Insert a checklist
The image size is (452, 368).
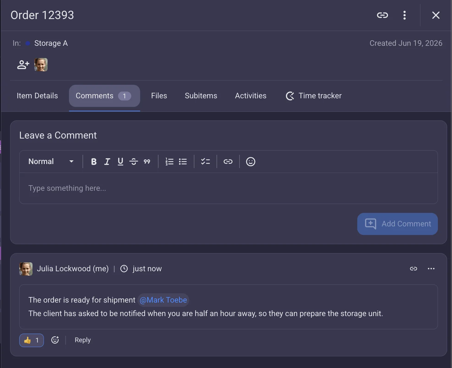205,162
